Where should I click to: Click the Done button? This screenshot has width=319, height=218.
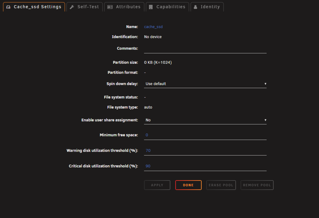click(189, 185)
